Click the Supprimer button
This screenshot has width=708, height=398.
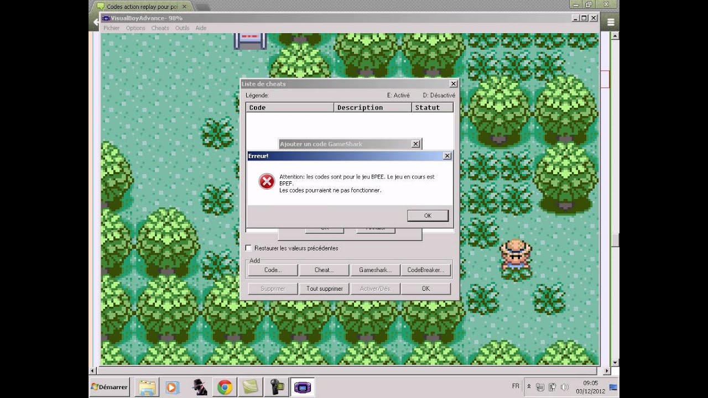[273, 289]
